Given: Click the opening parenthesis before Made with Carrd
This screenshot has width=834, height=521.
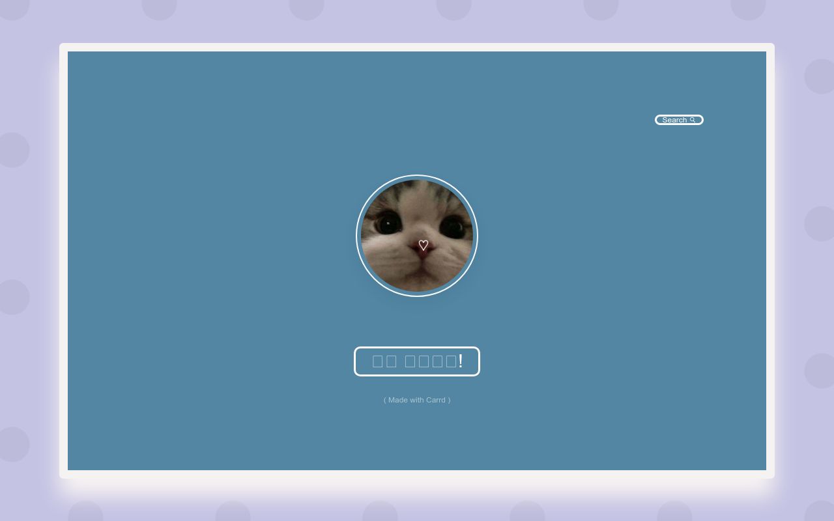Looking at the screenshot, I should point(385,400).
